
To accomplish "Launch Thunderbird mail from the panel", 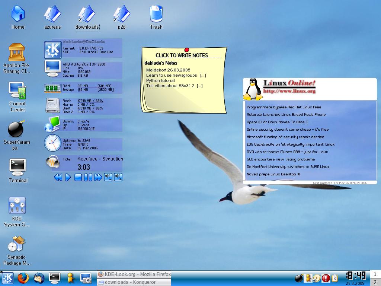I will click(x=39, y=278).
